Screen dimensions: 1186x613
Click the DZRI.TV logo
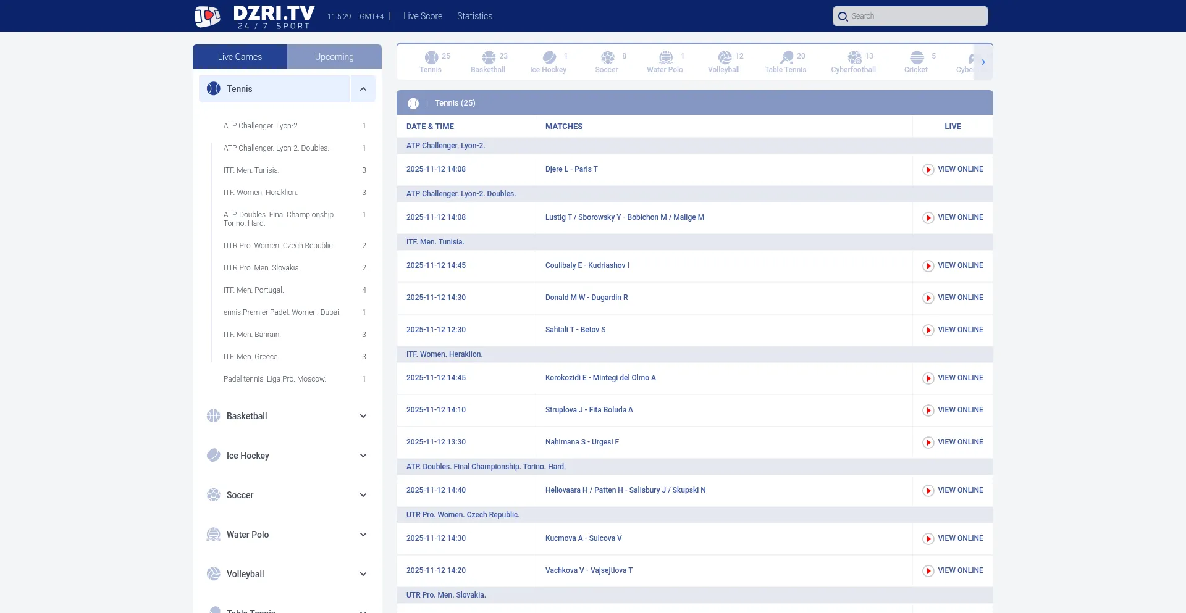(x=254, y=16)
